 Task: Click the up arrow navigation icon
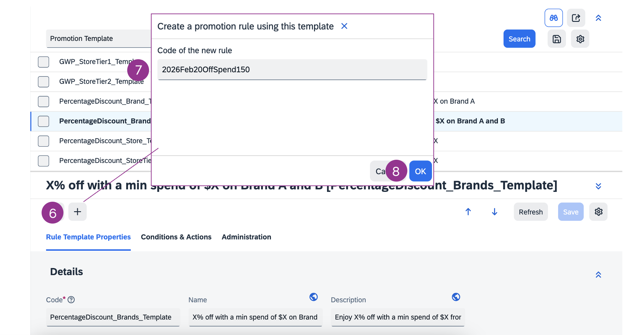tap(468, 212)
